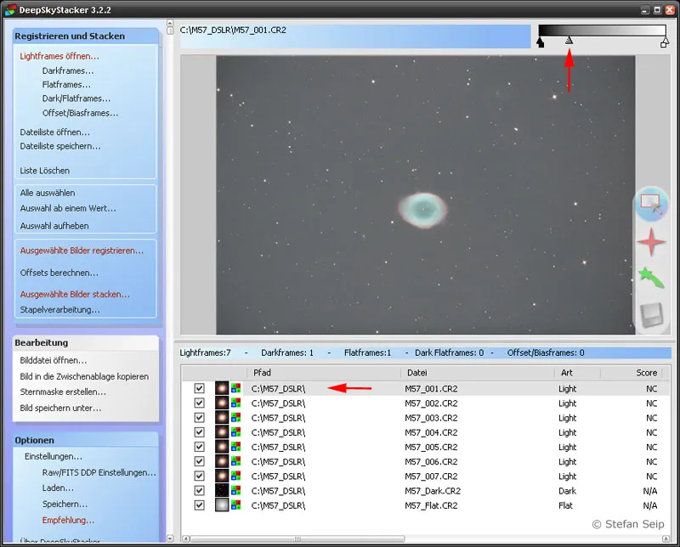Click Auswahl ab einem Wert…

[68, 208]
